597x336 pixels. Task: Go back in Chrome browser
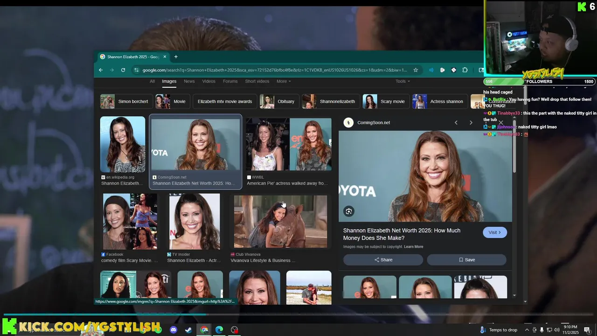(x=101, y=70)
